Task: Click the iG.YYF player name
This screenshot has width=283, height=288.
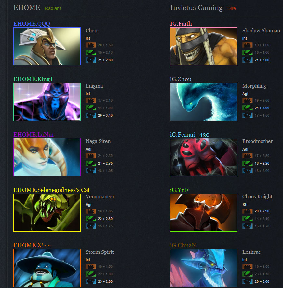Action: (179, 190)
